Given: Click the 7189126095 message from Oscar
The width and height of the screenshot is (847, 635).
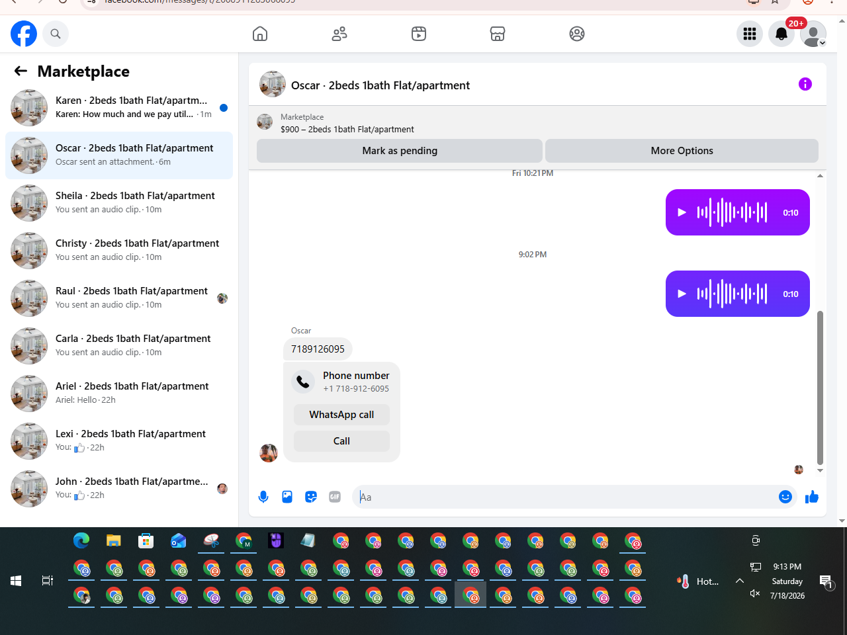Looking at the screenshot, I should click(x=318, y=349).
